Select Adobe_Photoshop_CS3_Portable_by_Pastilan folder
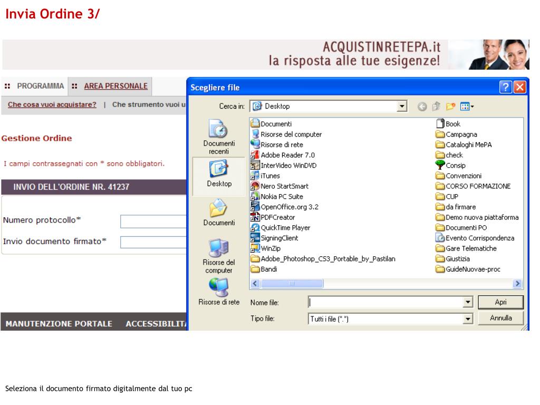 point(323,258)
